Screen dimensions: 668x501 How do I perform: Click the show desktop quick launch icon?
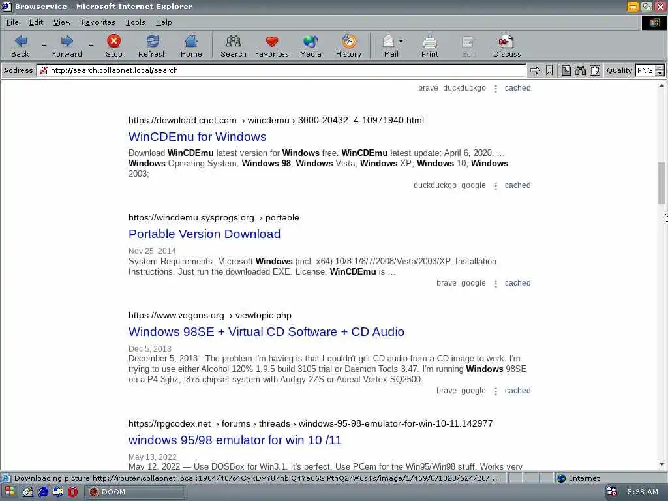point(58,492)
